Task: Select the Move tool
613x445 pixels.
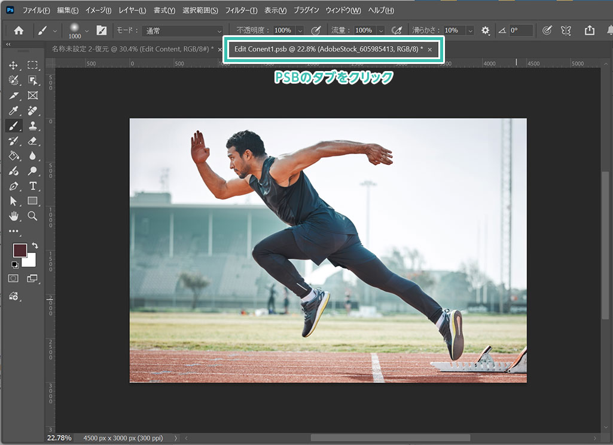Action: click(13, 65)
